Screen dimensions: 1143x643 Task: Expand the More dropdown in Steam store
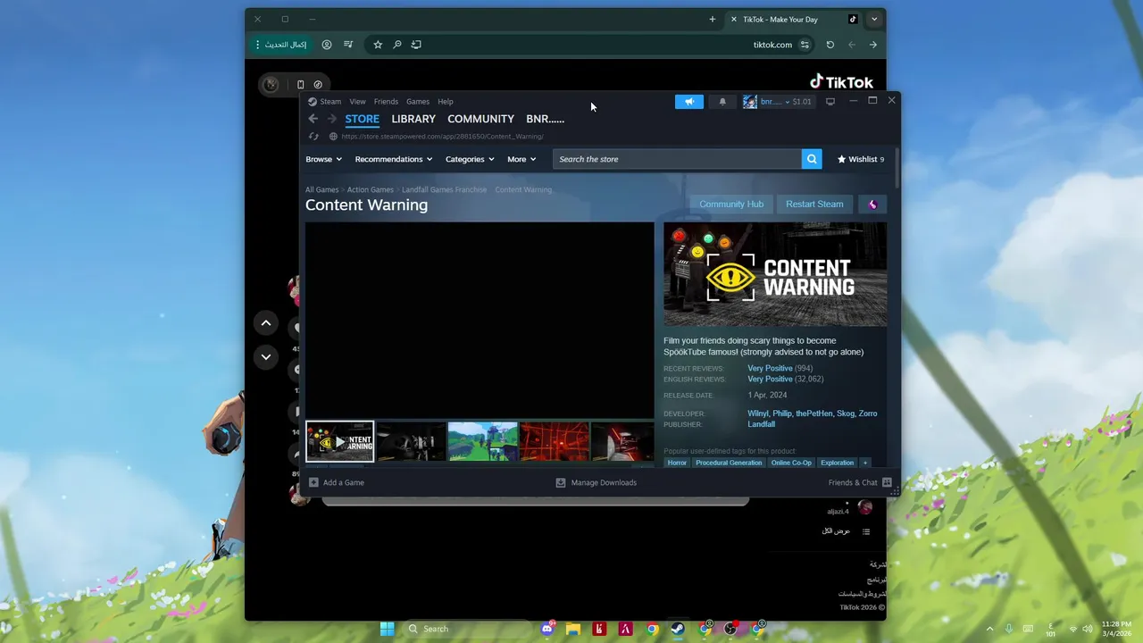pyautogui.click(x=521, y=159)
